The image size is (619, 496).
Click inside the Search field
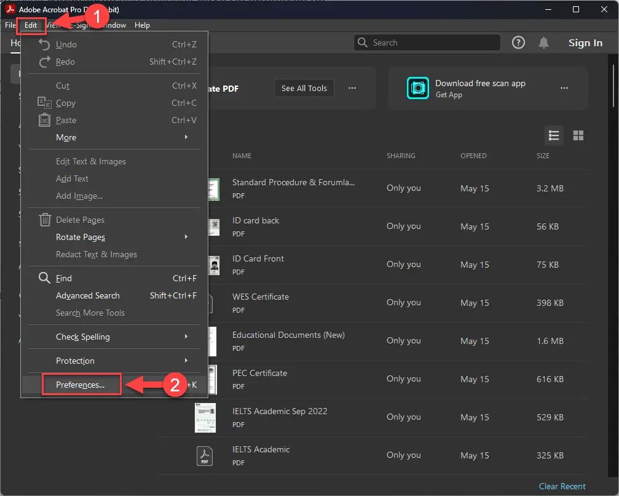tap(427, 42)
